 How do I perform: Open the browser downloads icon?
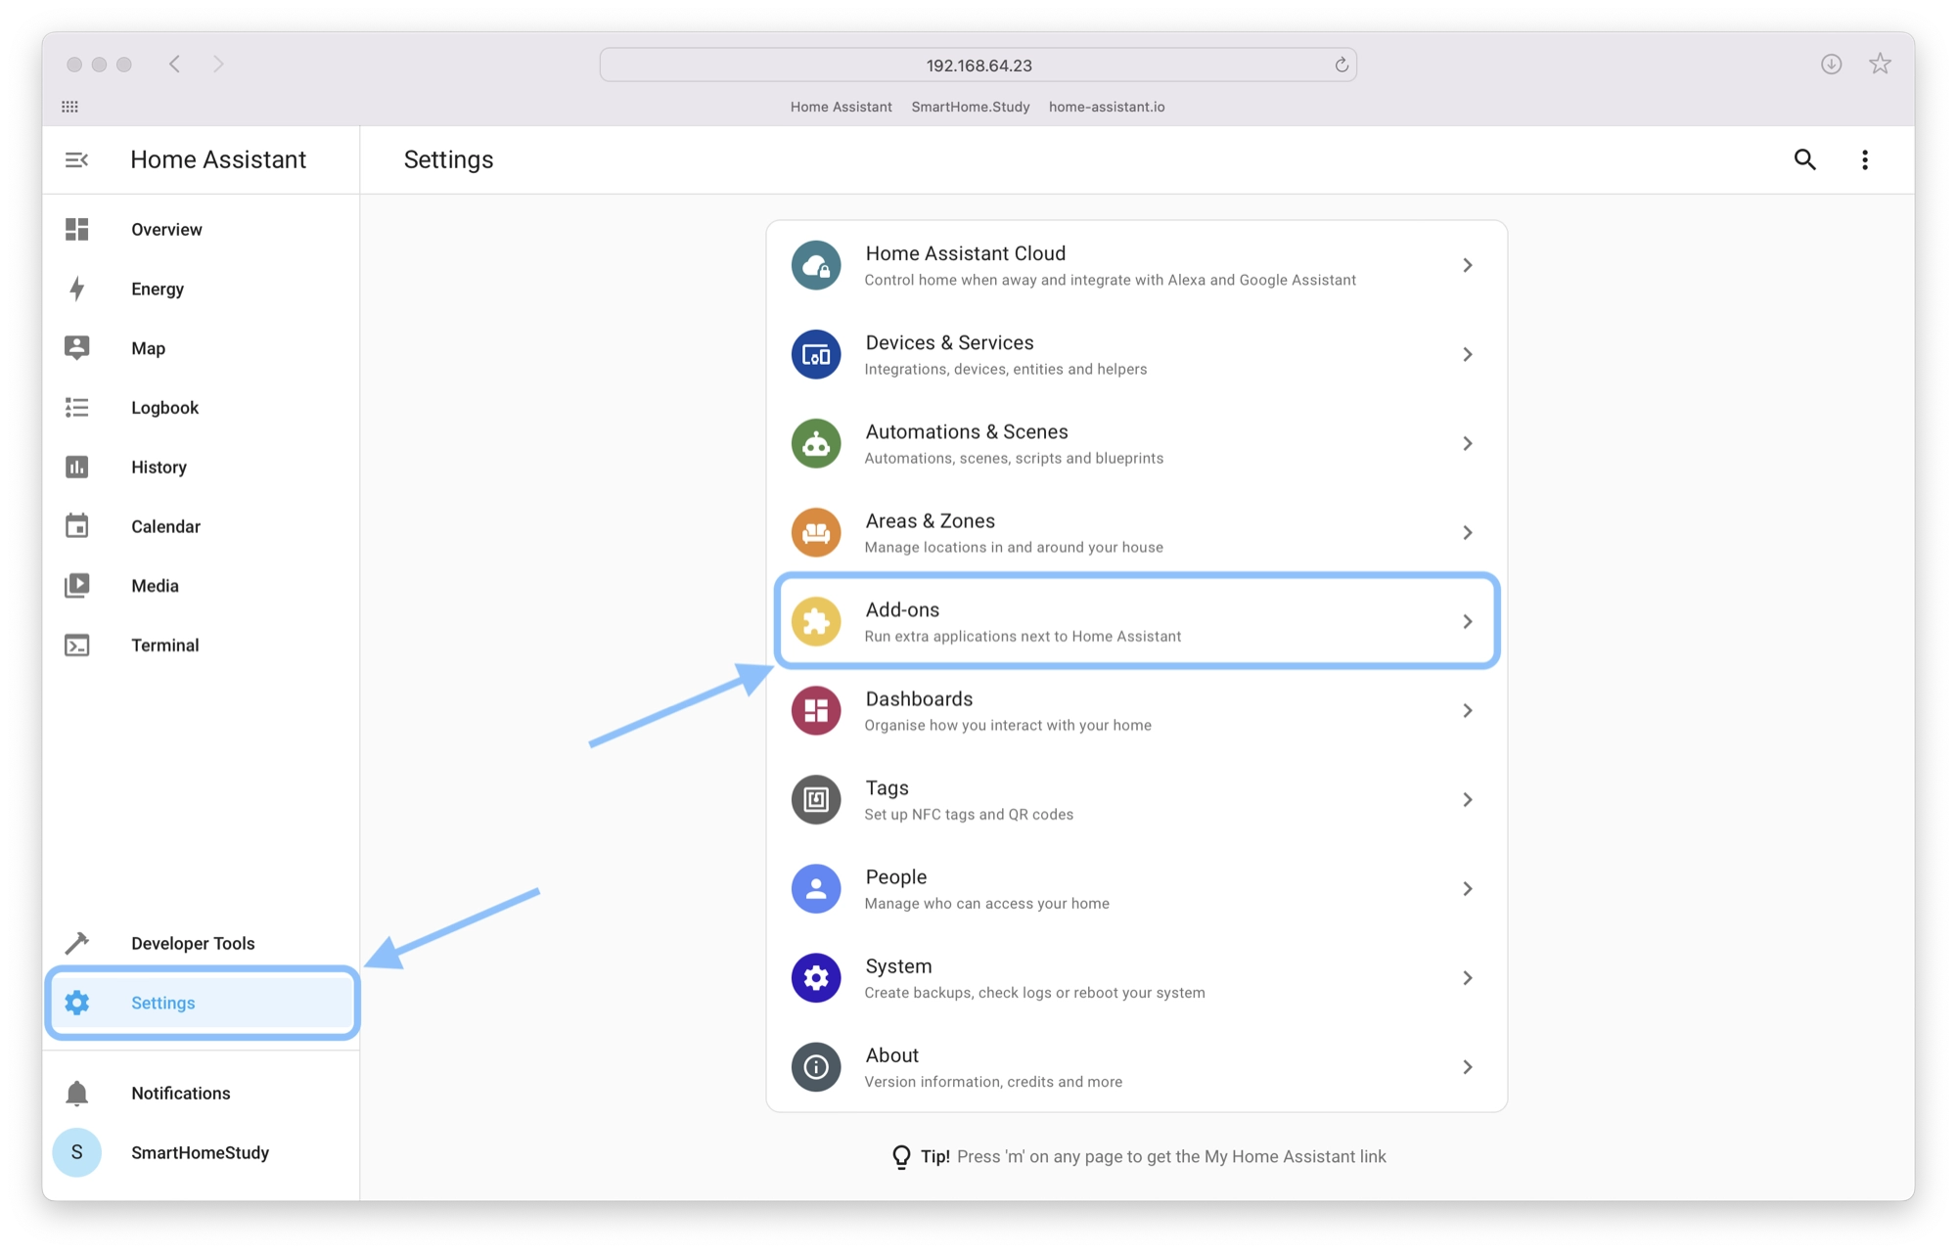click(x=1831, y=65)
